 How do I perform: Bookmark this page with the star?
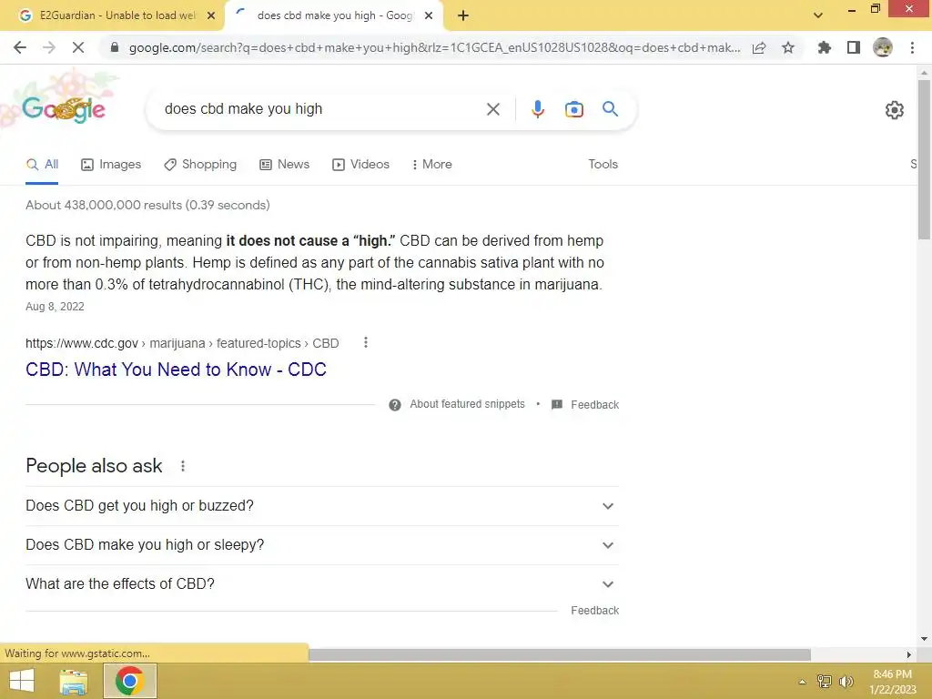pyautogui.click(x=788, y=47)
